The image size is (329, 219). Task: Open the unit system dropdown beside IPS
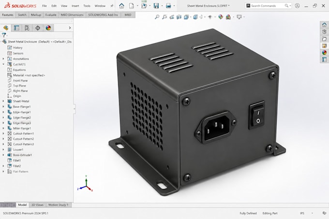coord(312,213)
